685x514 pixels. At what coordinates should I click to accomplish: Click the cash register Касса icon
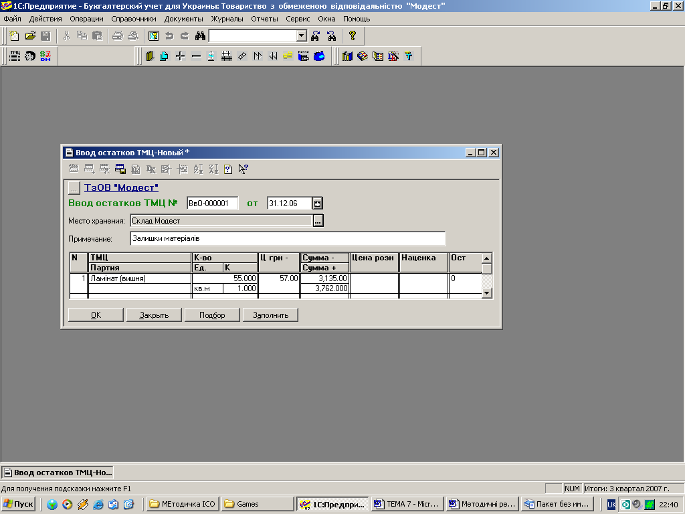coord(303,56)
